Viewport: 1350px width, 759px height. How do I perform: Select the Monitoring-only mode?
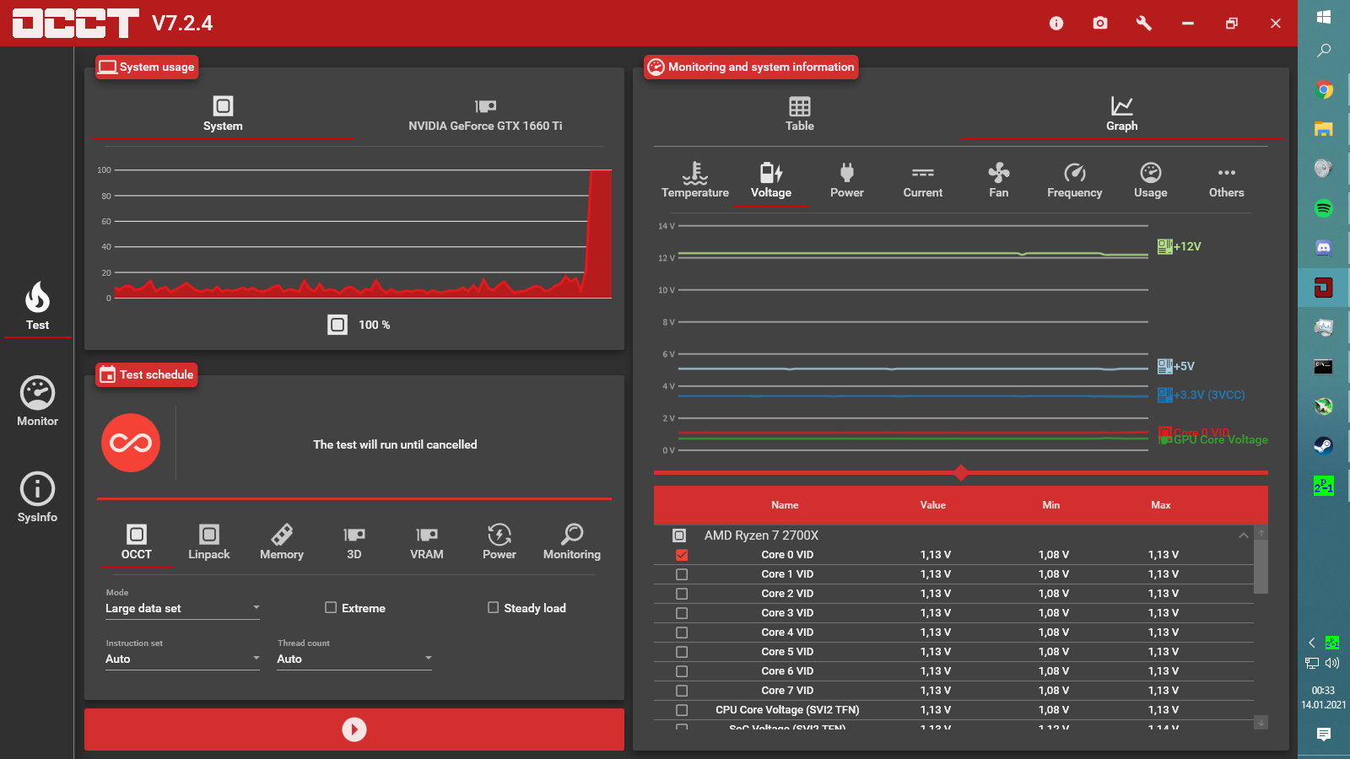pos(572,541)
